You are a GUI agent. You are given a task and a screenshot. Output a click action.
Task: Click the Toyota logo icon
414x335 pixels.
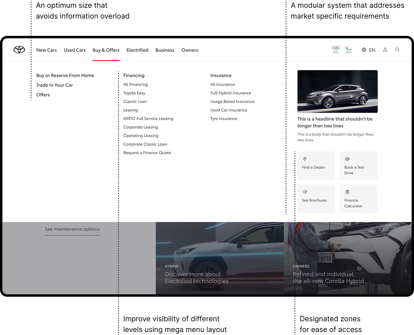tap(19, 50)
